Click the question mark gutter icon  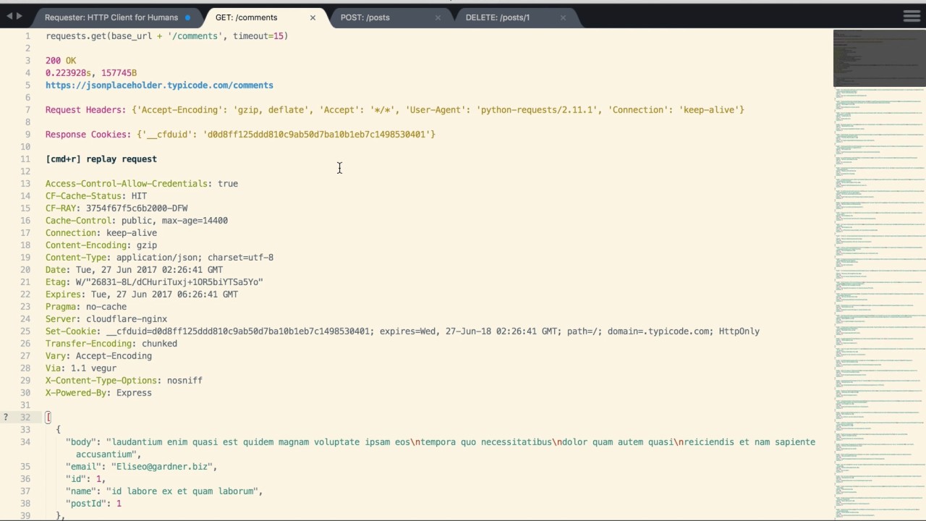point(6,417)
